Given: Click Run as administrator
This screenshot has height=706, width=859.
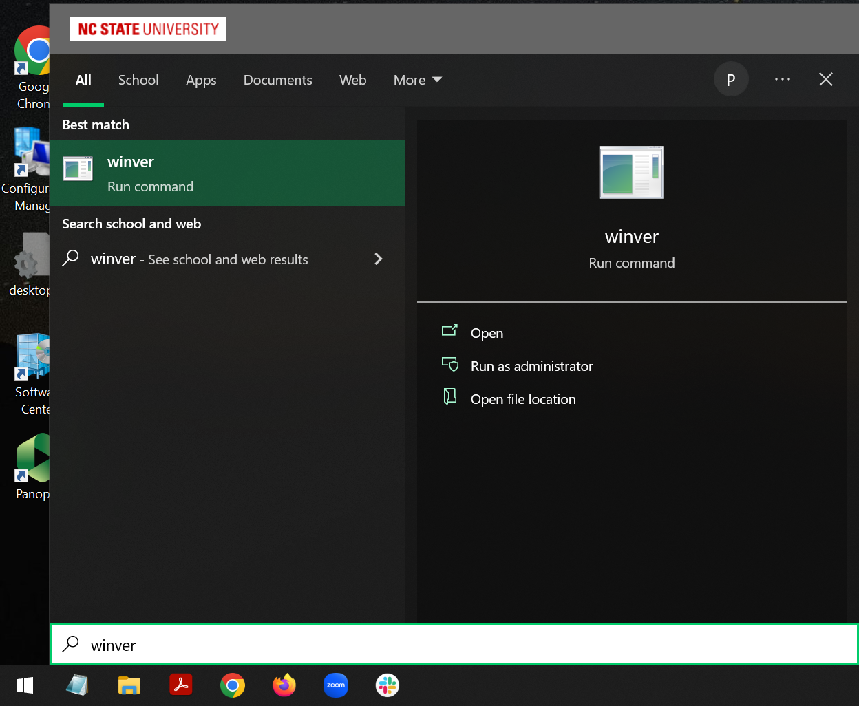Looking at the screenshot, I should (x=531, y=366).
